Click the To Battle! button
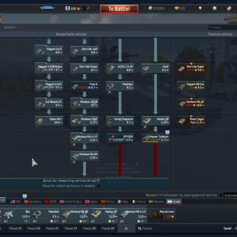This screenshot has width=237, height=237. point(119,9)
